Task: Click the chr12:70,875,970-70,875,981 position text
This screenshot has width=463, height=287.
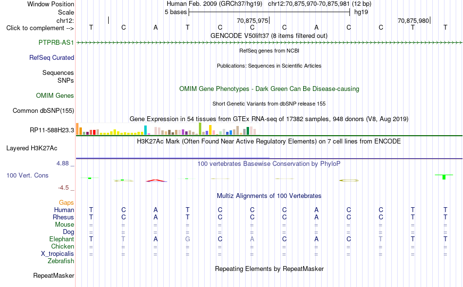Action: pos(309,4)
